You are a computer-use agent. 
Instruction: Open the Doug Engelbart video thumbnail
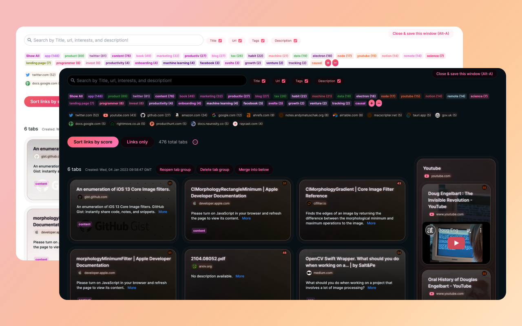coord(456,243)
